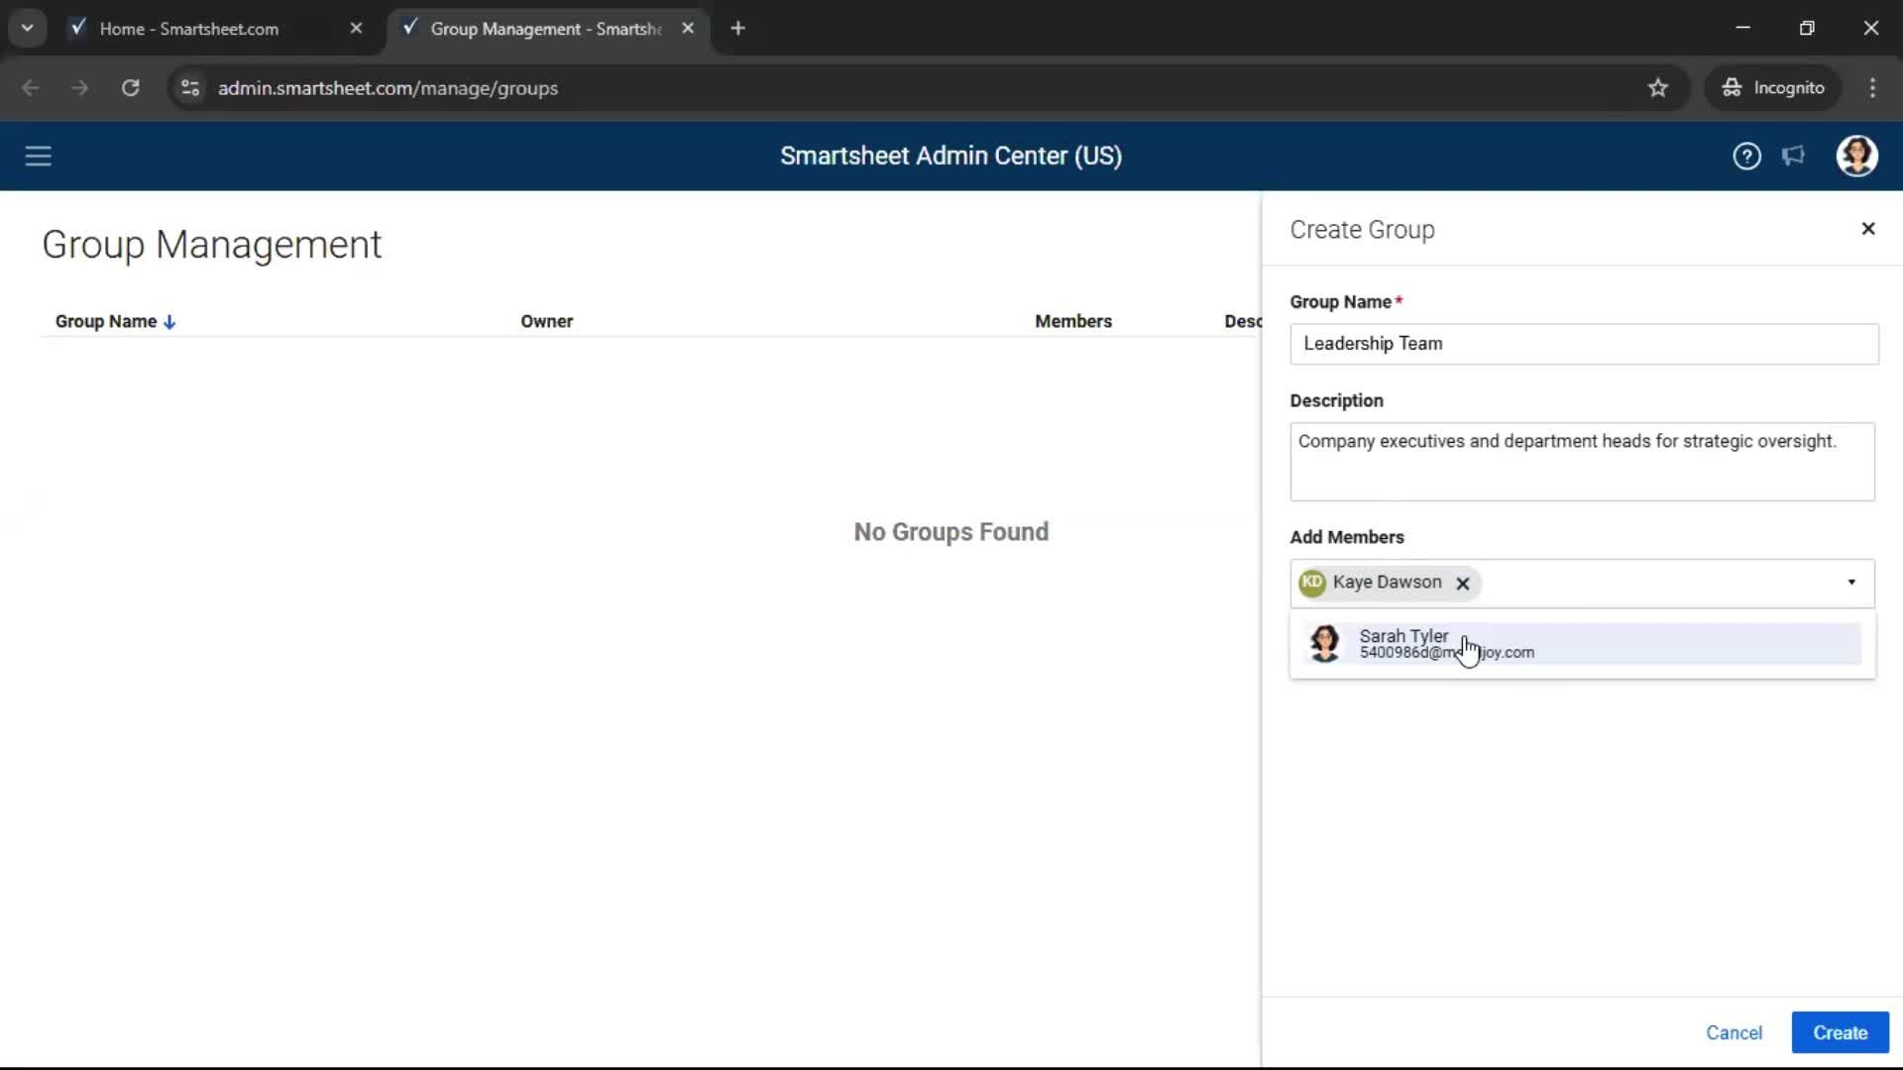Open the user profile avatar
The width and height of the screenshot is (1903, 1070).
(1857, 156)
